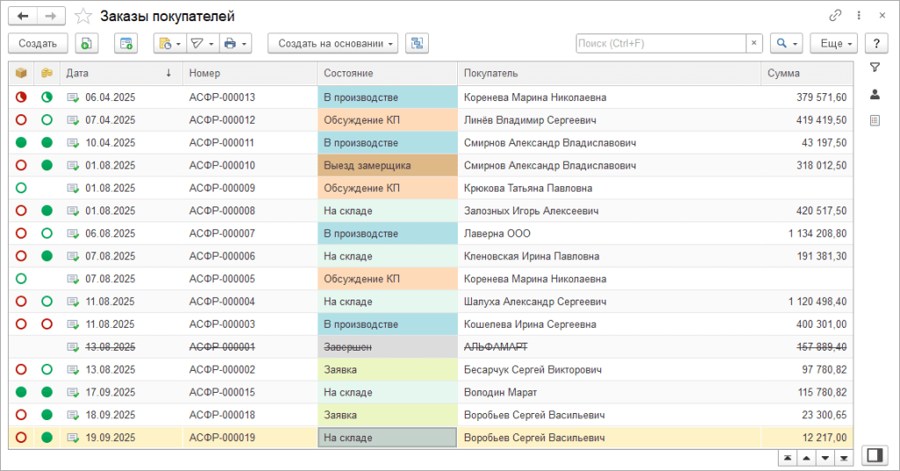Viewport: 900px width, 471px height.
Task: Open the help question mark button
Action: click(x=875, y=43)
